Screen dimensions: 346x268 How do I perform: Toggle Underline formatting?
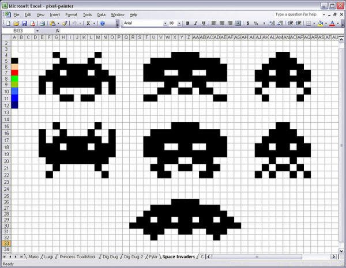point(204,24)
